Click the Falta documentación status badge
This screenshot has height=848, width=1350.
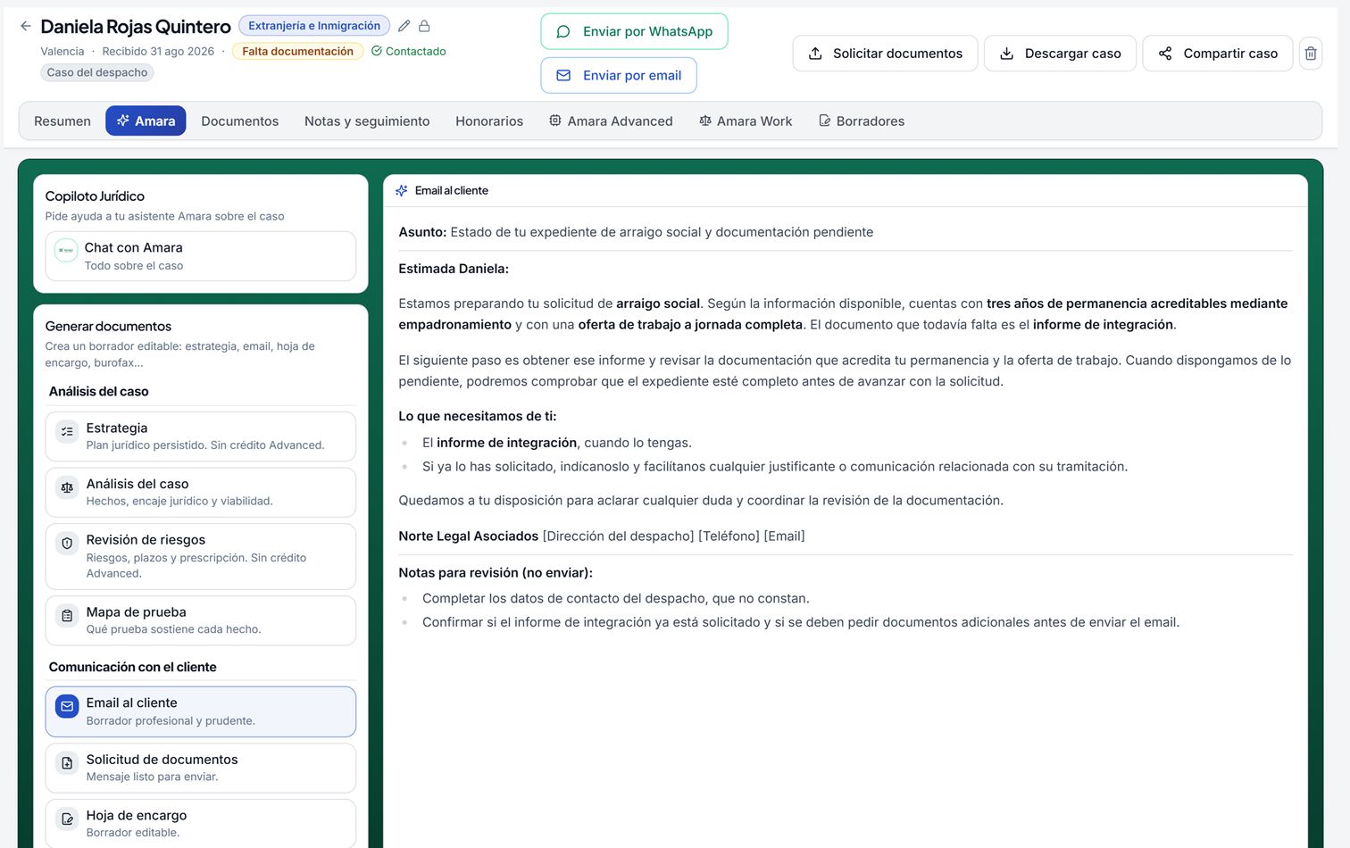(297, 52)
